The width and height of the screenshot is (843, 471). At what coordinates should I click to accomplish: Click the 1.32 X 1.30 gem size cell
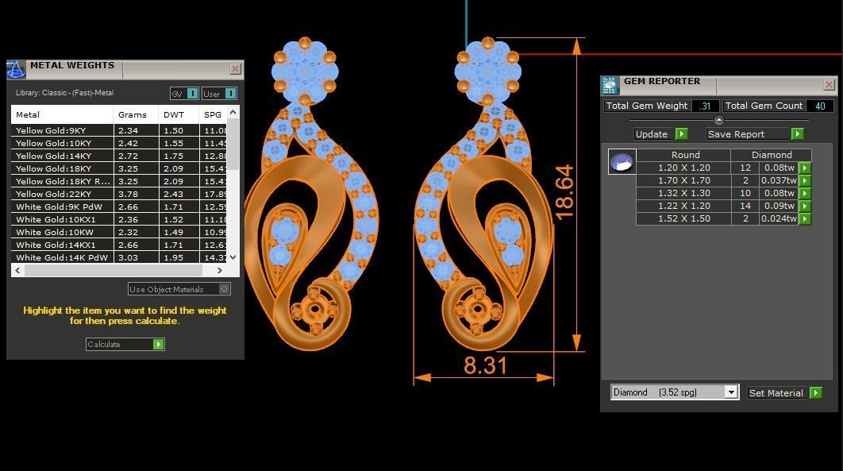click(x=684, y=193)
